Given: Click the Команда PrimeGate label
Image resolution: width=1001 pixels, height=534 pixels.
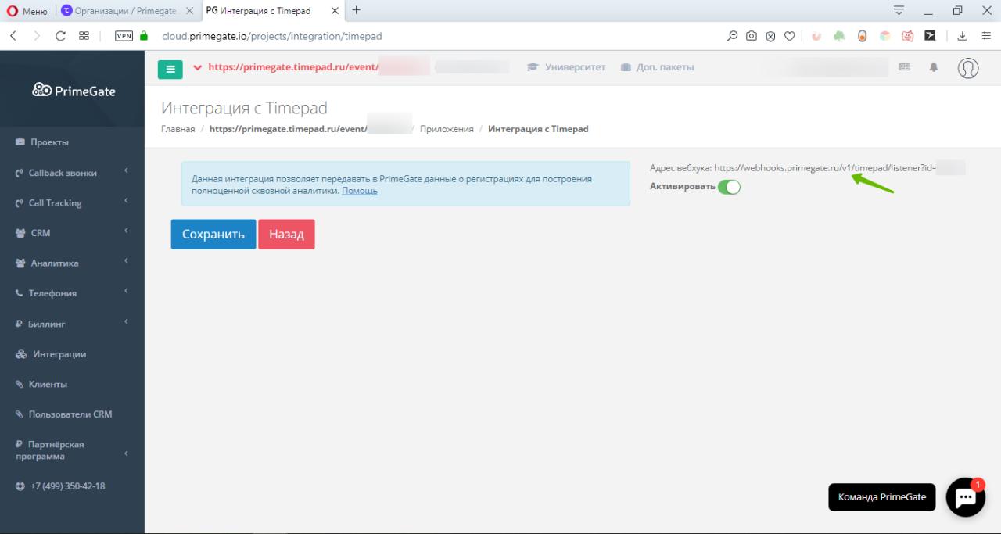Looking at the screenshot, I should (x=881, y=497).
